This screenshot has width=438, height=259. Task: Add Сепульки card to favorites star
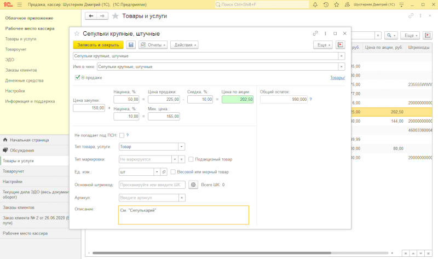(x=77, y=33)
